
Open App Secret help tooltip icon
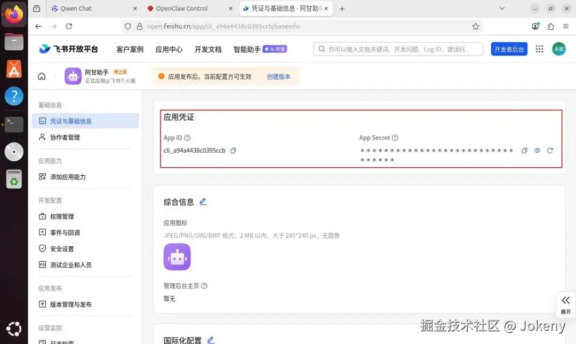tap(395, 138)
